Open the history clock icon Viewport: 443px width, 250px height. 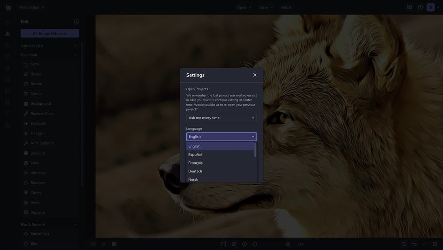[435, 244]
